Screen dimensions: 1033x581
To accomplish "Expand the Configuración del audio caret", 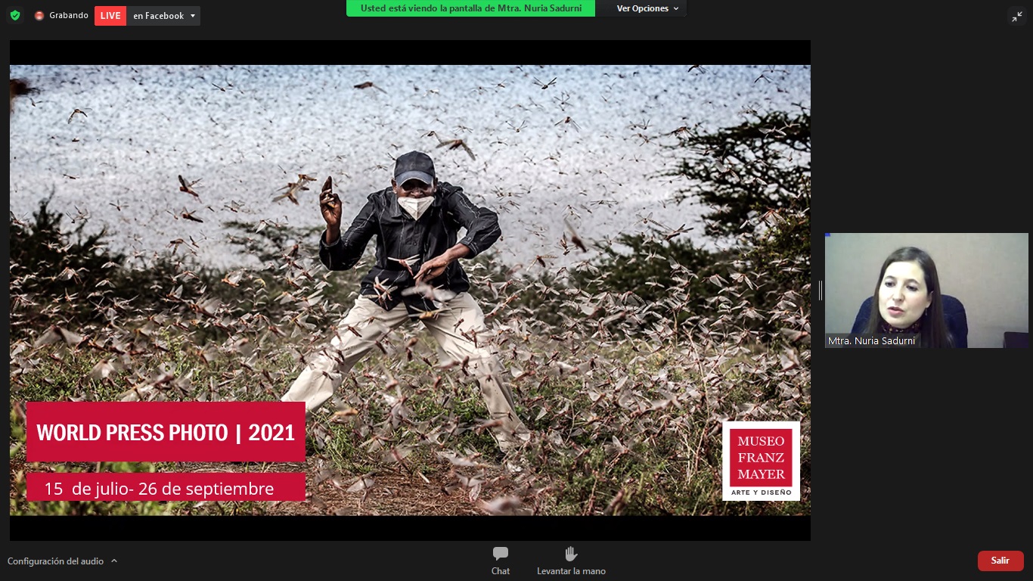I will 114,561.
